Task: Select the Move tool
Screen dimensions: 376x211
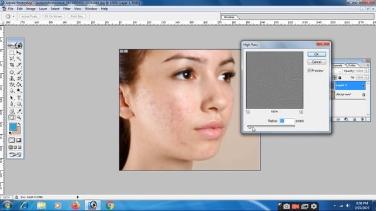Action: (19, 53)
